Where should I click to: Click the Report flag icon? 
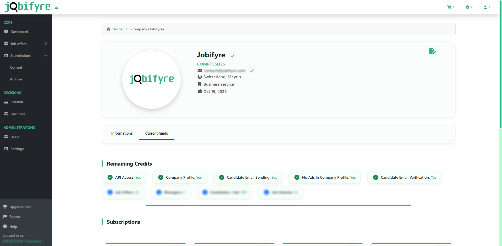[x=5, y=216]
